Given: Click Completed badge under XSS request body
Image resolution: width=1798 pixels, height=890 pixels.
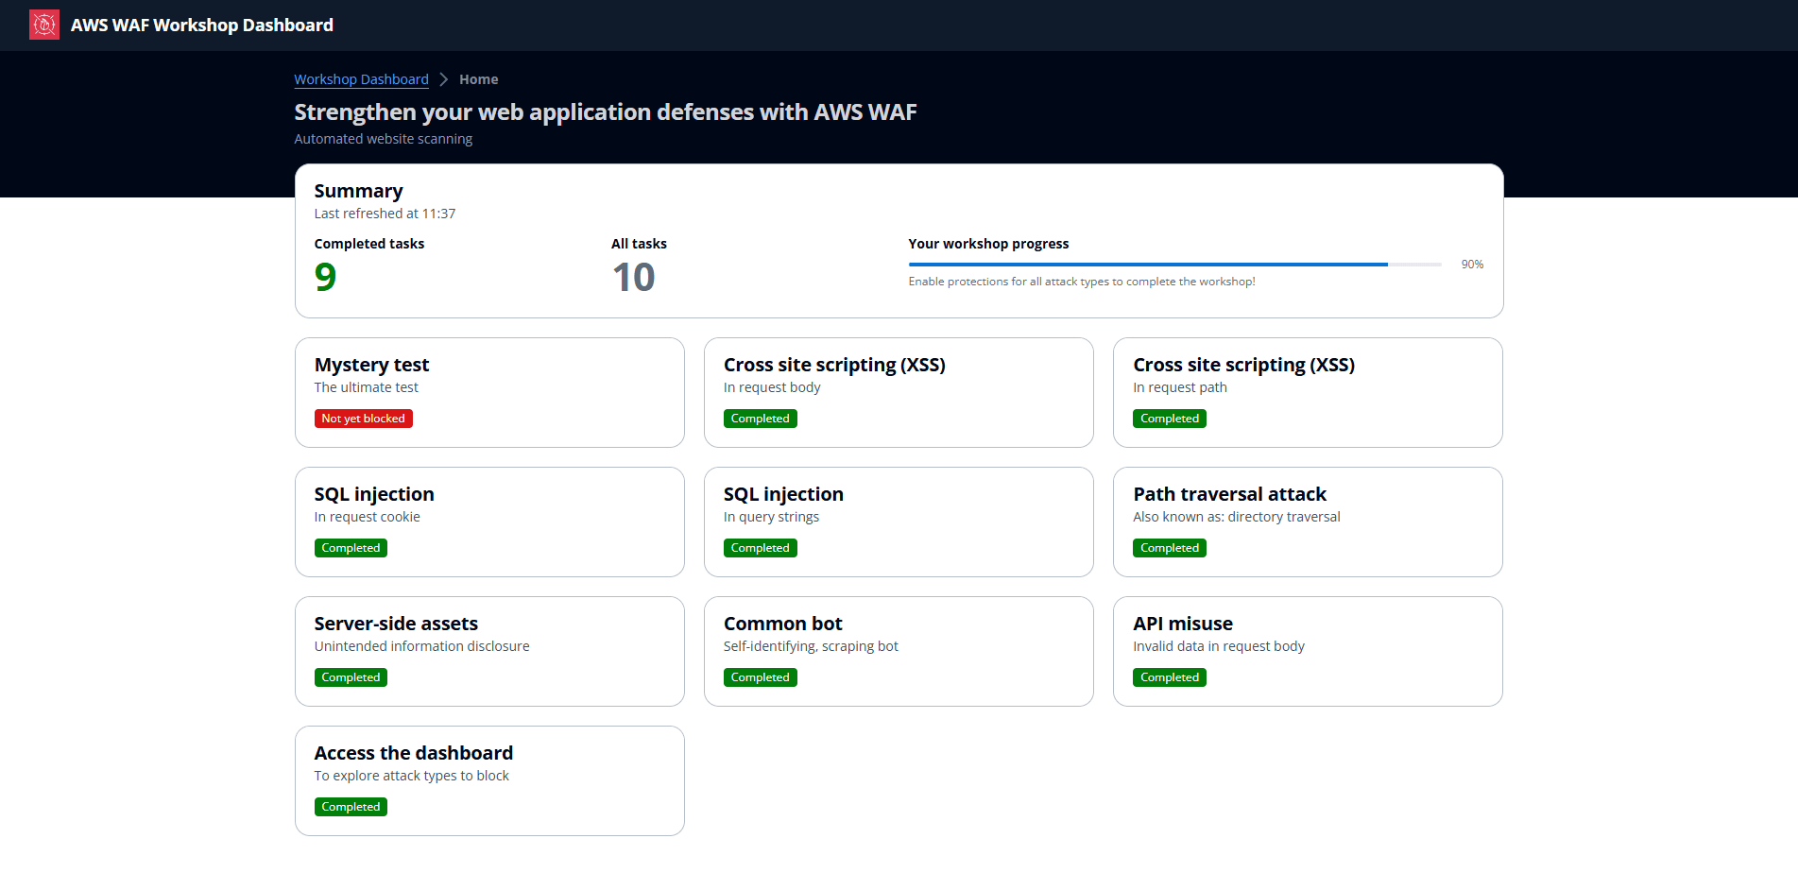Looking at the screenshot, I should point(761,419).
